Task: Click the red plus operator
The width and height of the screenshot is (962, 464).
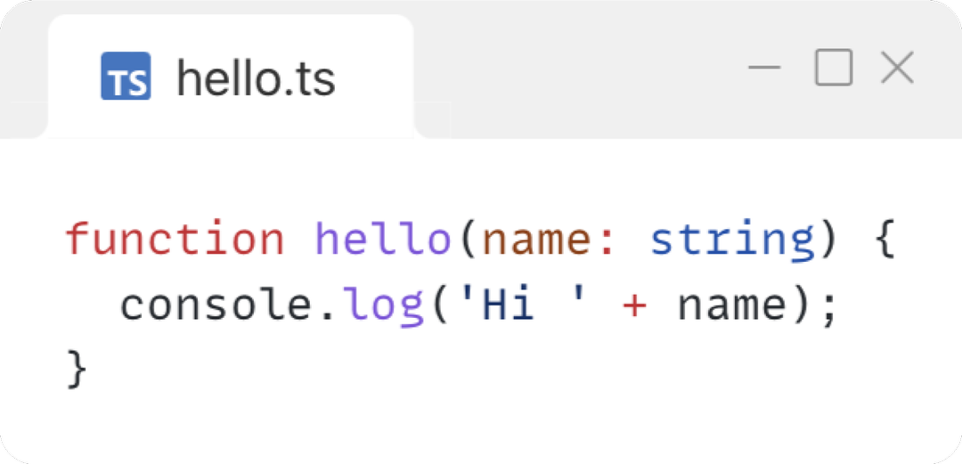Action: (x=633, y=307)
